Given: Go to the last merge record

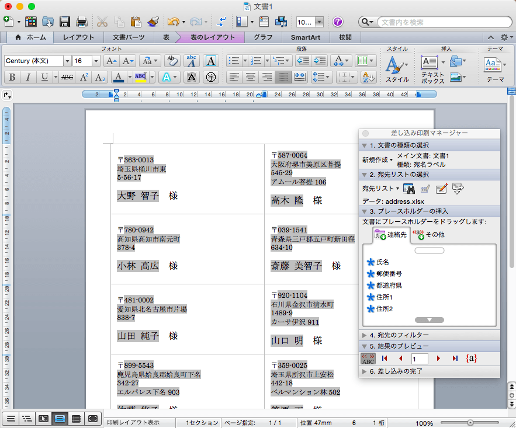Looking at the screenshot, I should [455, 358].
